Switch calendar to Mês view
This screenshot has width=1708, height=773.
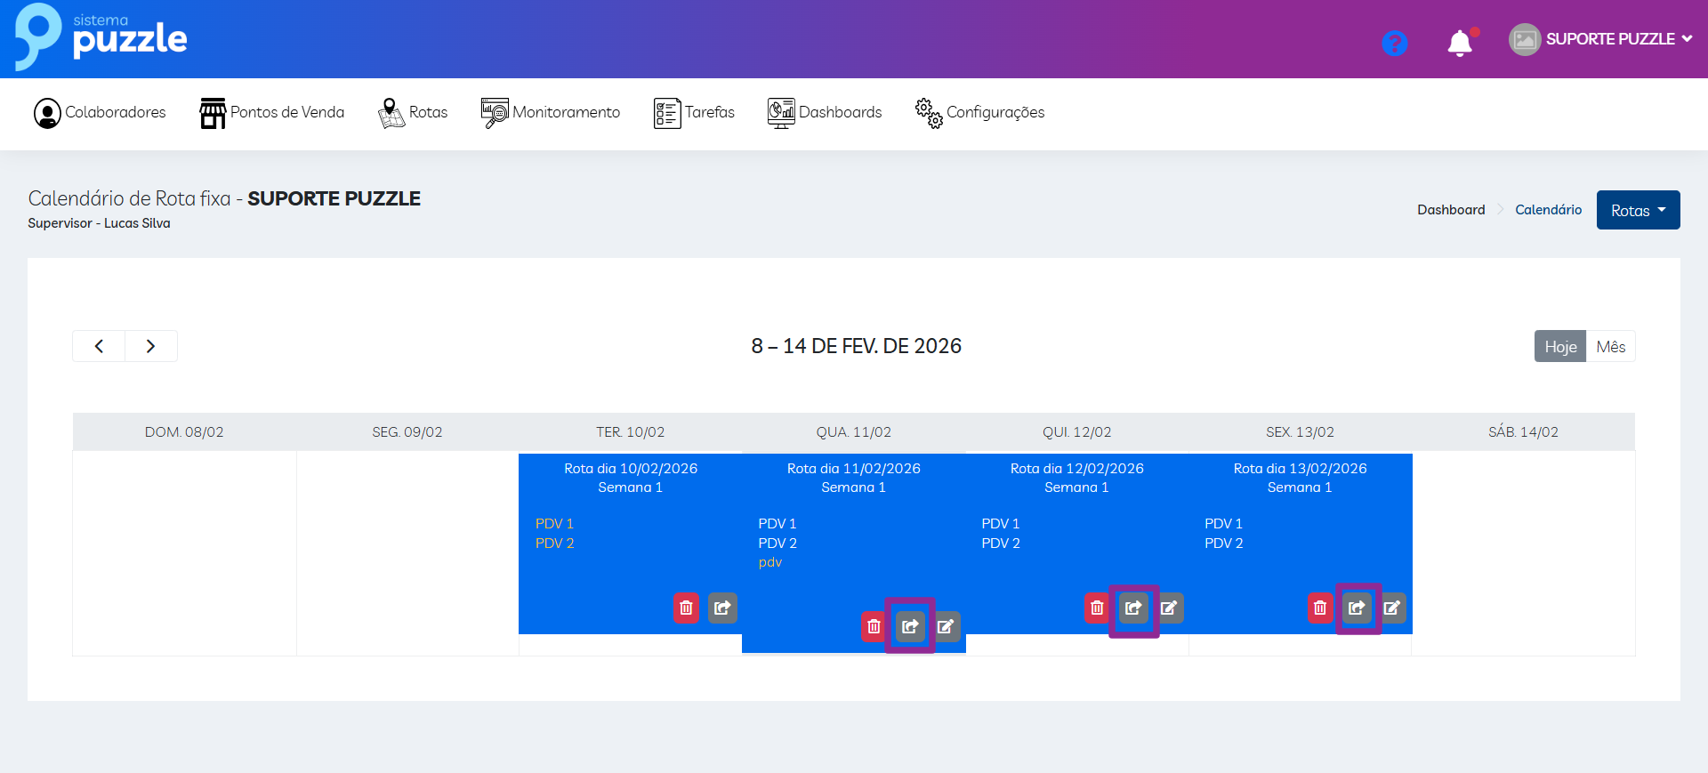[1610, 346]
